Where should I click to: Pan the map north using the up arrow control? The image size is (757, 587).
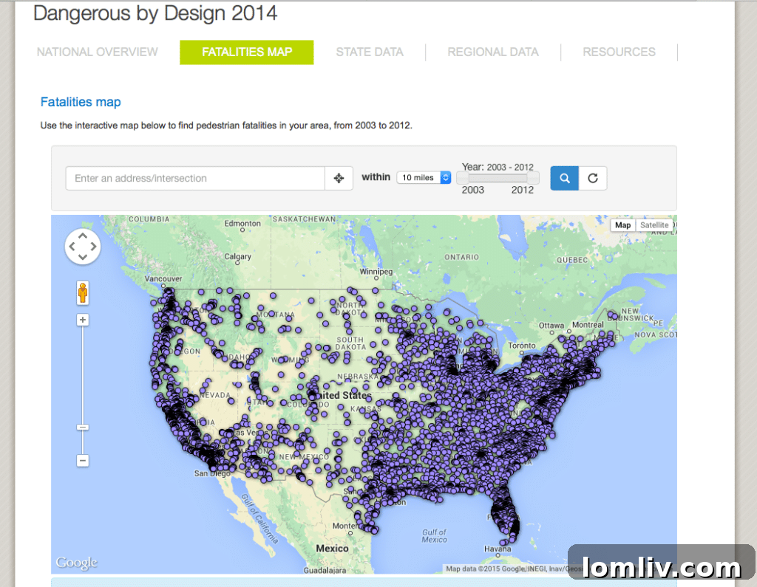tap(82, 234)
